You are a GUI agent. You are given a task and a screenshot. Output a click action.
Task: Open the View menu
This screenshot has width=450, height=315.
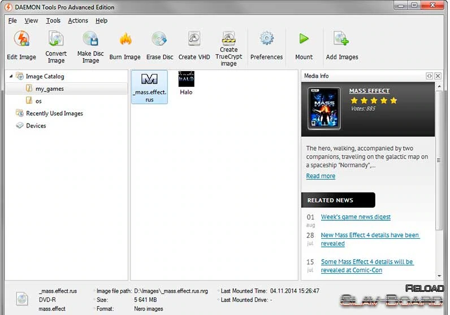click(x=31, y=21)
